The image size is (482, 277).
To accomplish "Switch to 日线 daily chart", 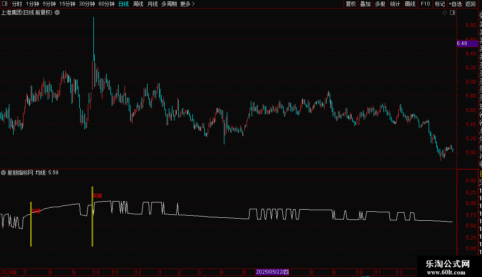I will tap(124, 4).
